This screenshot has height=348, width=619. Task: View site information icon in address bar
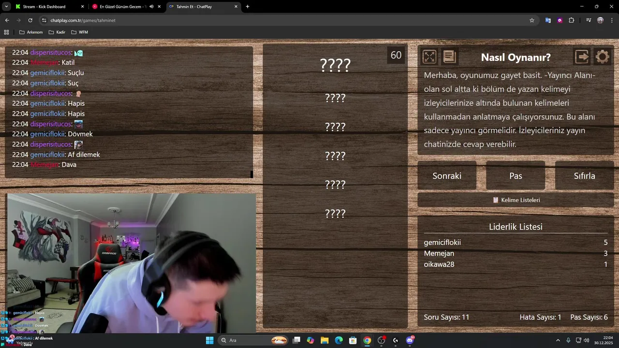44,20
